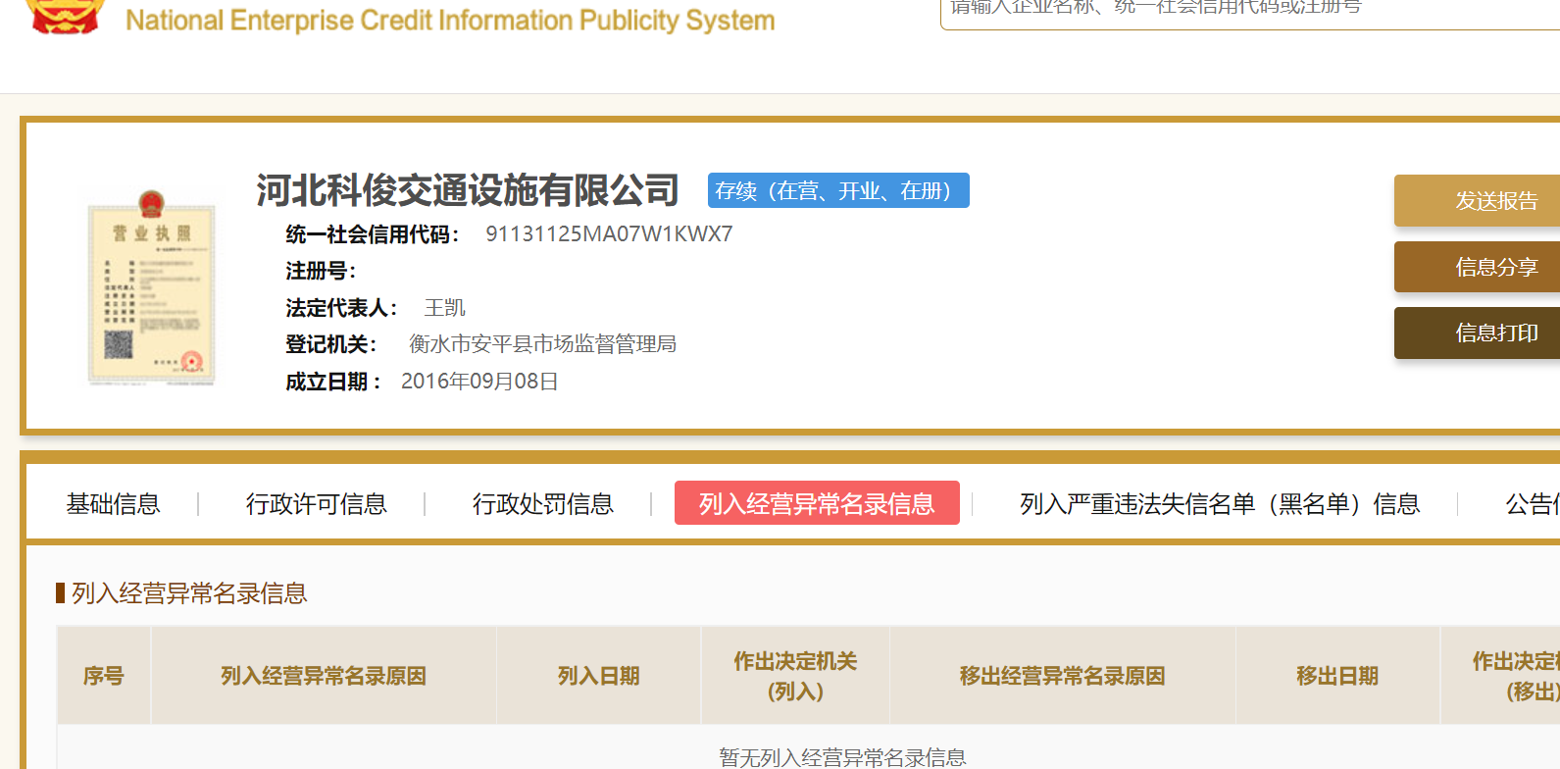Switch to the 行政处罚信息 tab
This screenshot has height=769, width=1560.
(542, 504)
